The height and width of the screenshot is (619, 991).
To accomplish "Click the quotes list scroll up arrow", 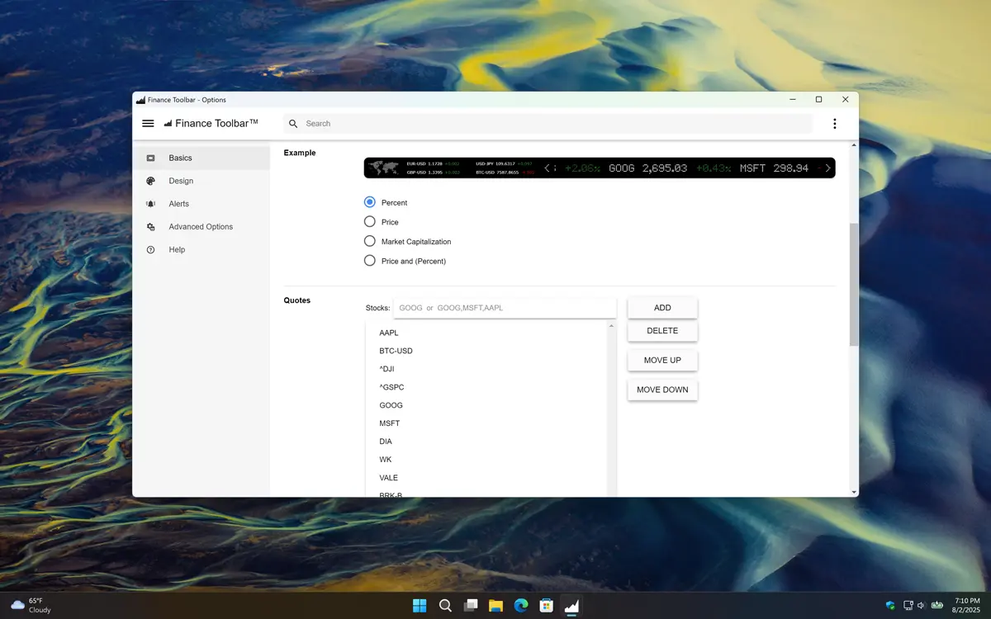I will coord(611,327).
